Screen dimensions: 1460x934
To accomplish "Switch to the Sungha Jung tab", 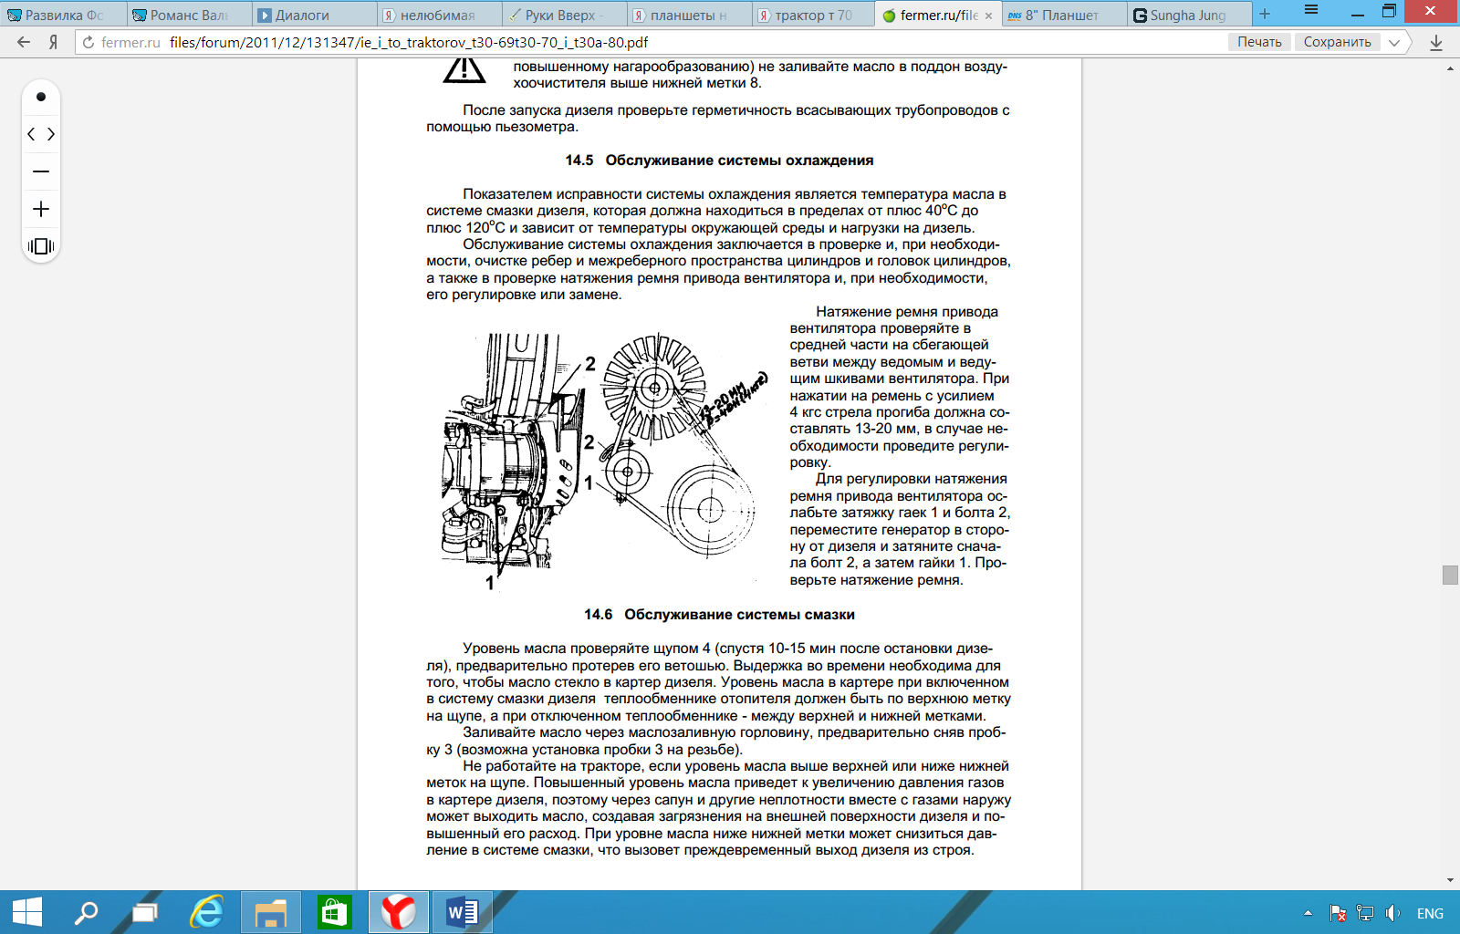I will pos(1188,15).
